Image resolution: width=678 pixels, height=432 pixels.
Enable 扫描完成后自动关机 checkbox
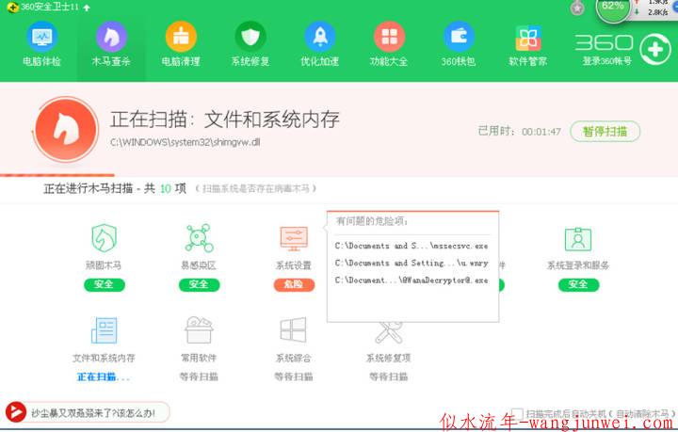point(517,414)
